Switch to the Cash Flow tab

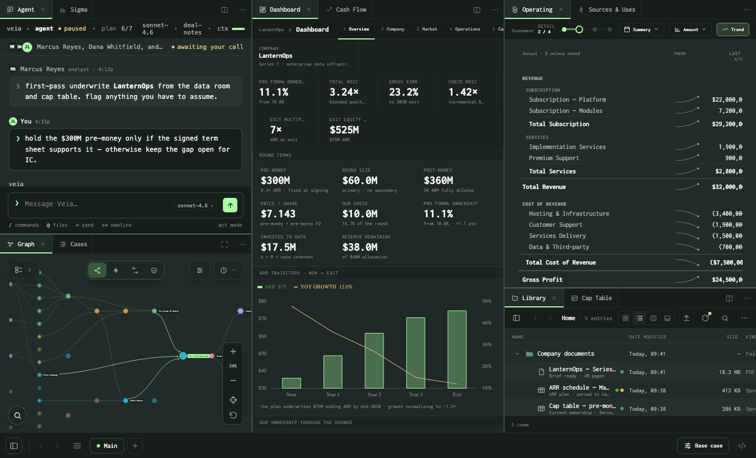tap(346, 9)
